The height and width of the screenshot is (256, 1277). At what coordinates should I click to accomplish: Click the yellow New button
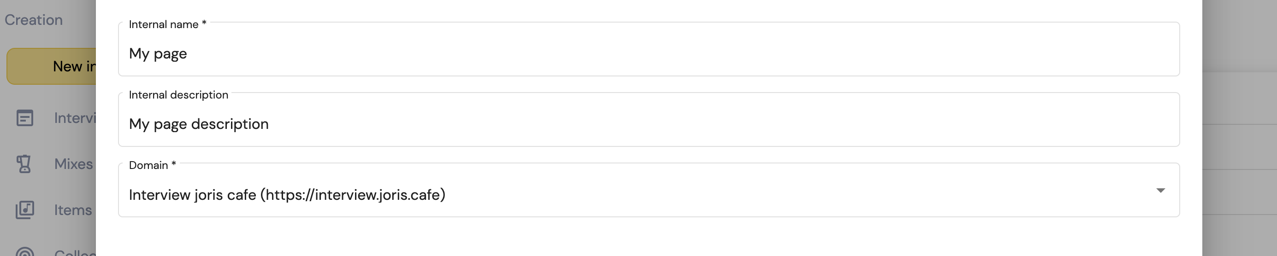tap(52, 66)
